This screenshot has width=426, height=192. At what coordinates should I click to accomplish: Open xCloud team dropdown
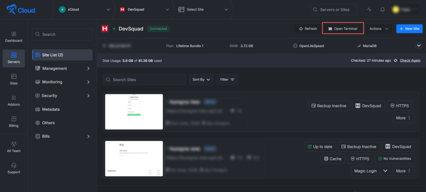tap(109, 10)
